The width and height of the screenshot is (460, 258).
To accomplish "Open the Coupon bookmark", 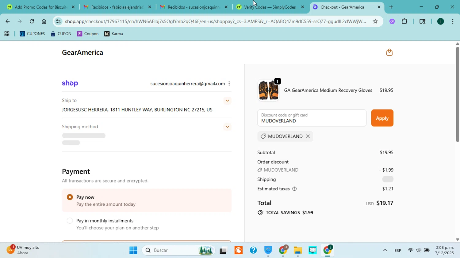I will (x=88, y=34).
